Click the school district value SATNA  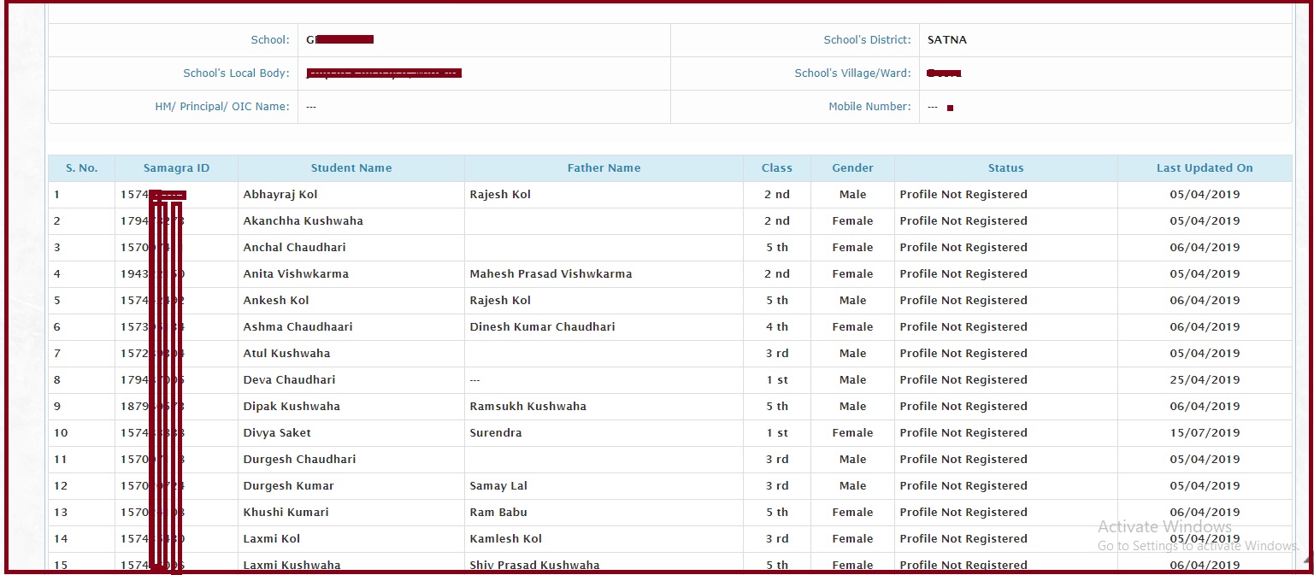coord(947,39)
